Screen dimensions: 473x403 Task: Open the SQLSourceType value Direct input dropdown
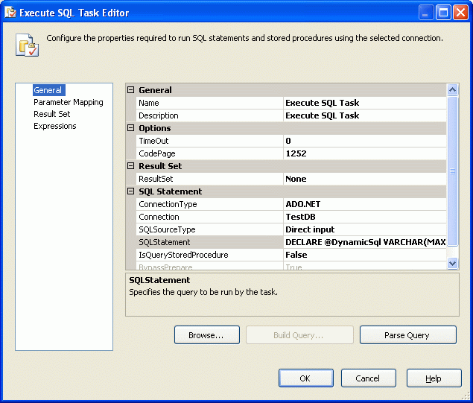click(x=365, y=229)
